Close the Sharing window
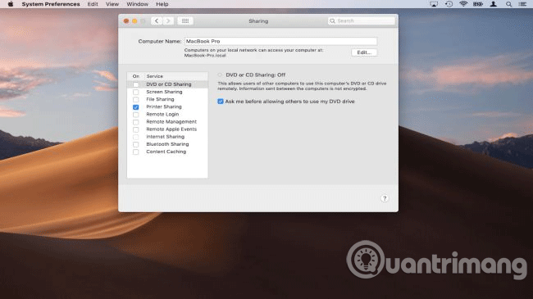The image size is (533, 299). (126, 21)
